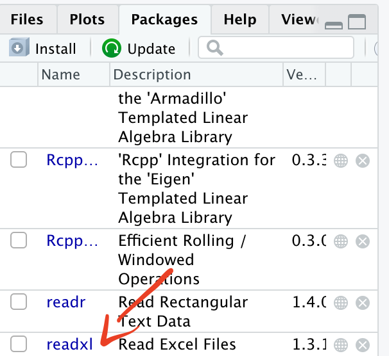Screen dimensions: 389x356
Task: Open web documentation globe for readxl
Action: point(341,344)
